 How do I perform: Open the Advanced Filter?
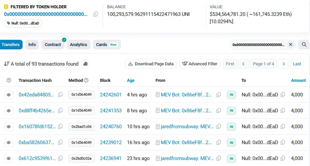point(200,64)
